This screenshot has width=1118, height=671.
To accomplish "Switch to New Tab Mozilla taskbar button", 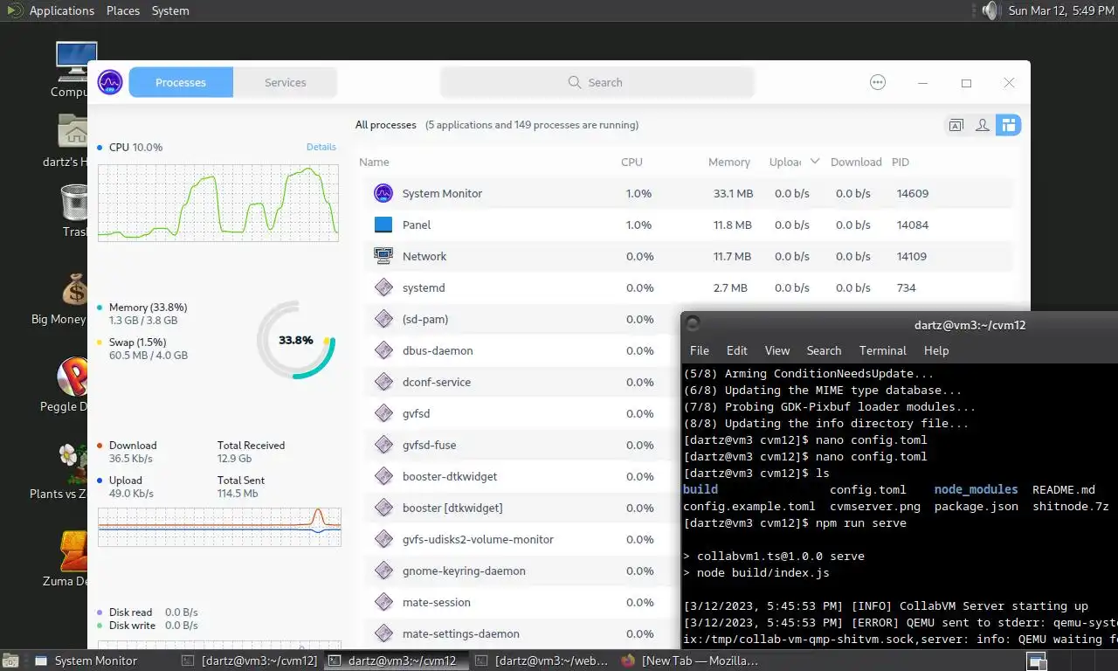I will pos(690,661).
